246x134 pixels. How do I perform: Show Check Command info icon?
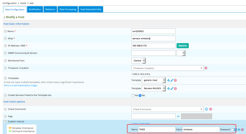[206, 109]
